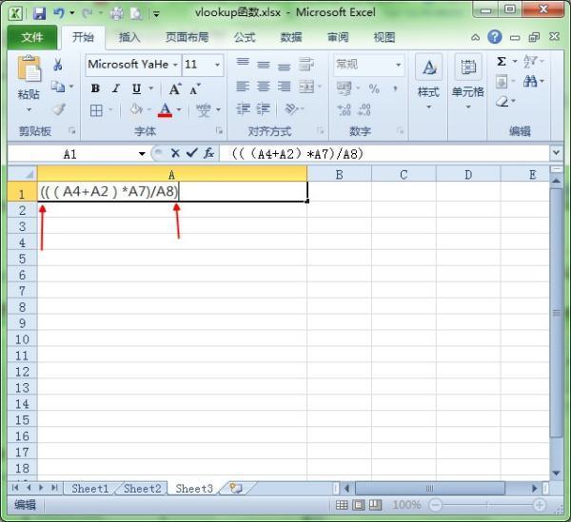Image resolution: width=571 pixels, height=522 pixels.
Task: Click the Wrap Text icon
Action: click(x=306, y=64)
